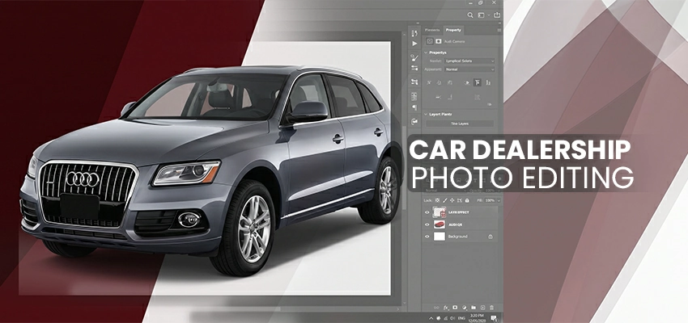Image resolution: width=688 pixels, height=323 pixels.
Task: Collapse the Propertys section chevron
Action: [x=426, y=52]
